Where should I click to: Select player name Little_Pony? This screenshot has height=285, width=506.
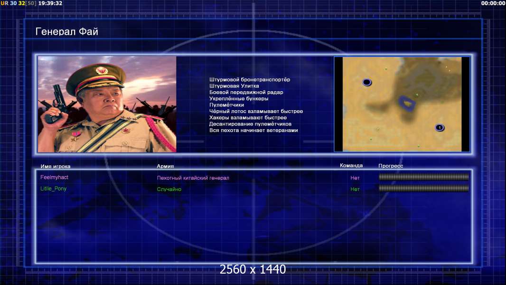53,189
